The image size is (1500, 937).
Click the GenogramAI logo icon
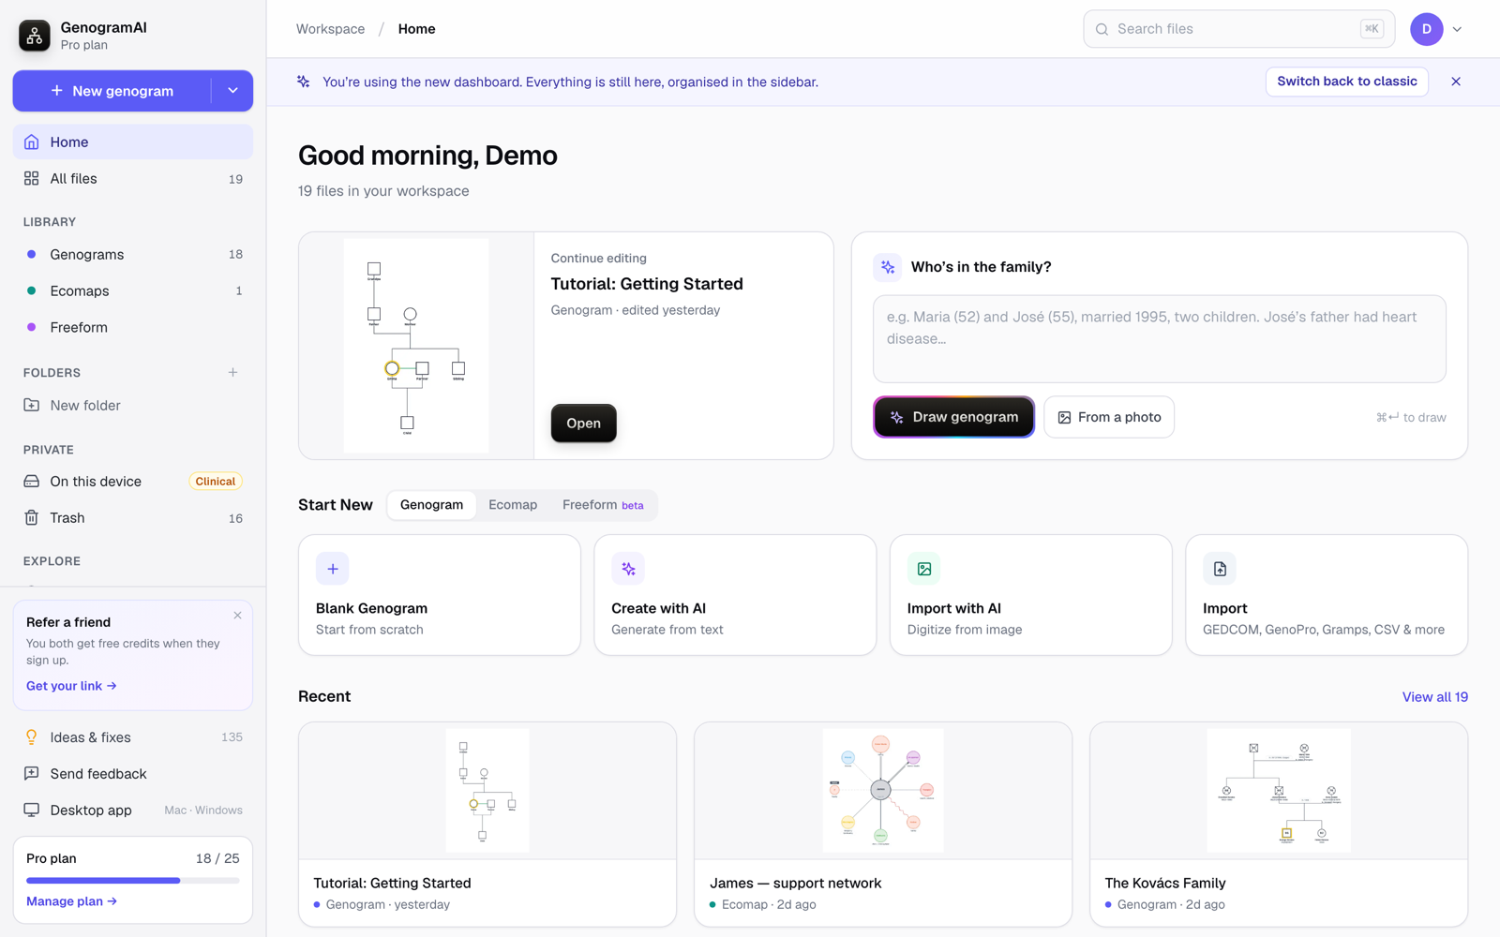(35, 36)
